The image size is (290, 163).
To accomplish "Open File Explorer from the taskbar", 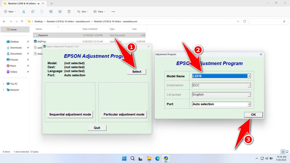I will 149,158.
